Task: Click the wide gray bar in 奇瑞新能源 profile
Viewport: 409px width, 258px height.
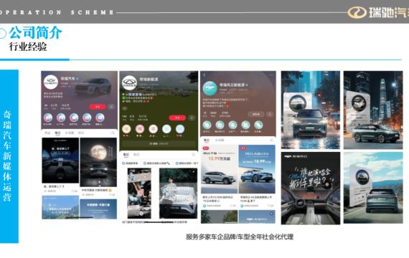Action: click(159, 143)
